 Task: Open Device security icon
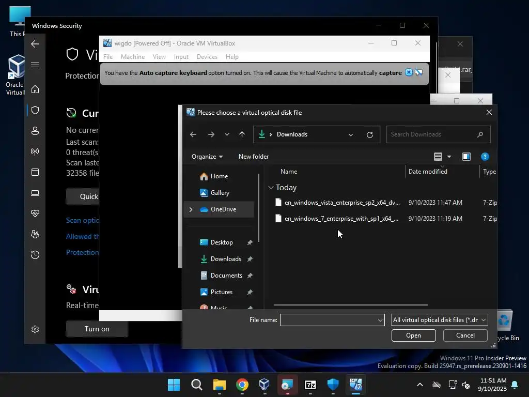35,193
